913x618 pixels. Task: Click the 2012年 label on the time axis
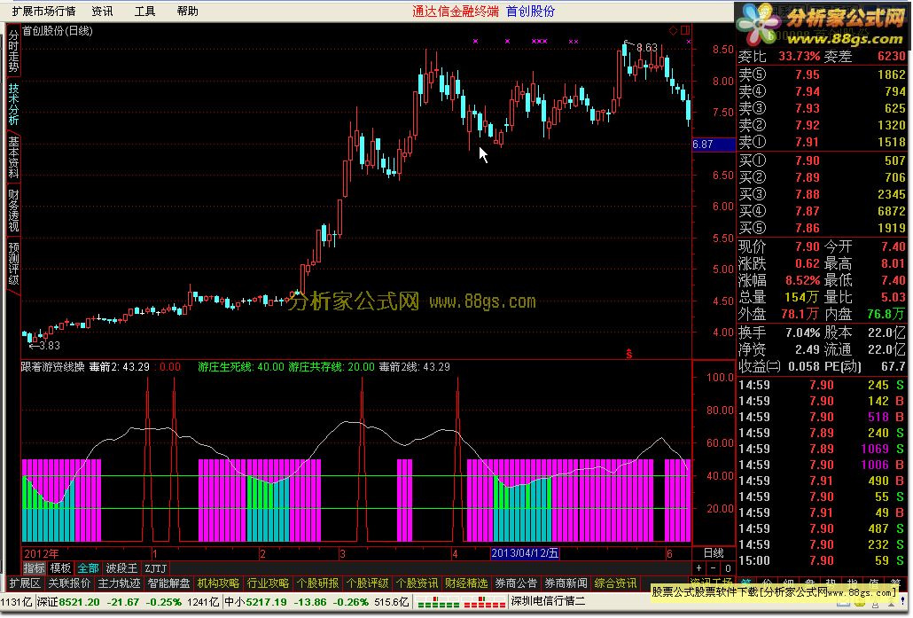41,553
